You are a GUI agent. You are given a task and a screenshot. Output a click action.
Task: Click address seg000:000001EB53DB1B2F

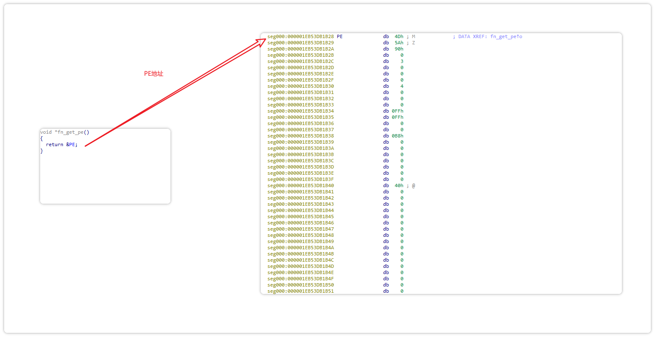[x=300, y=80]
